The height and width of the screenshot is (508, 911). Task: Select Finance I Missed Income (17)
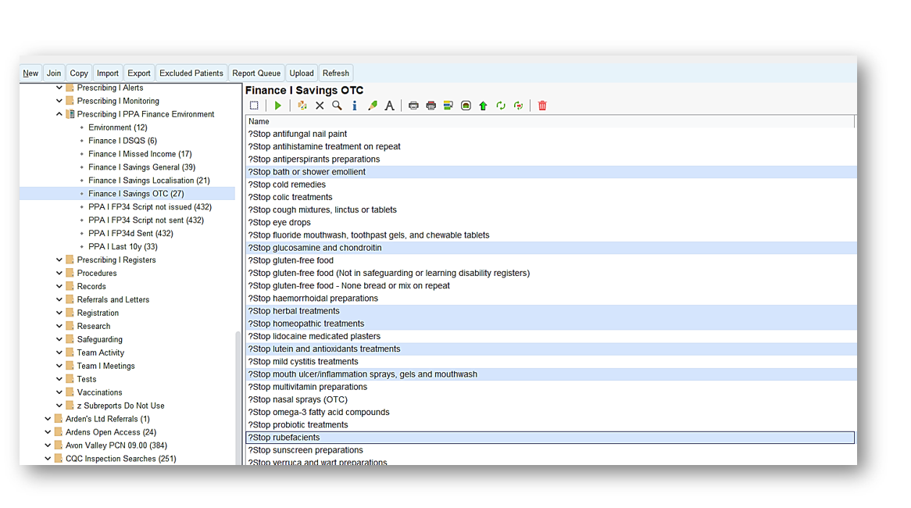click(x=140, y=154)
